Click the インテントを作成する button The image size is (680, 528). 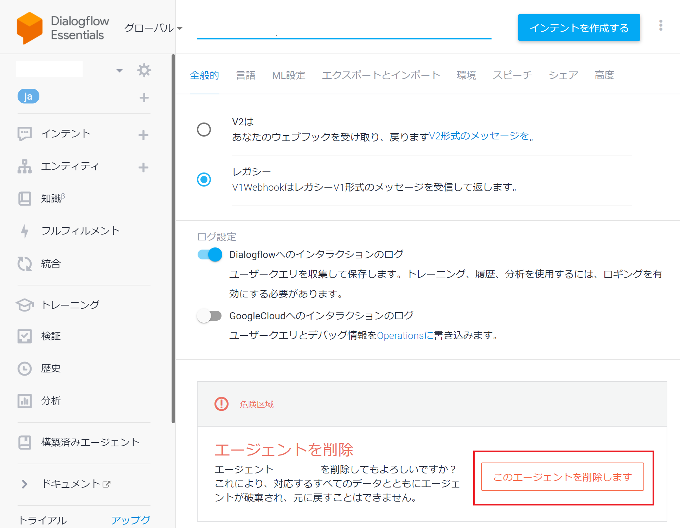tap(579, 28)
